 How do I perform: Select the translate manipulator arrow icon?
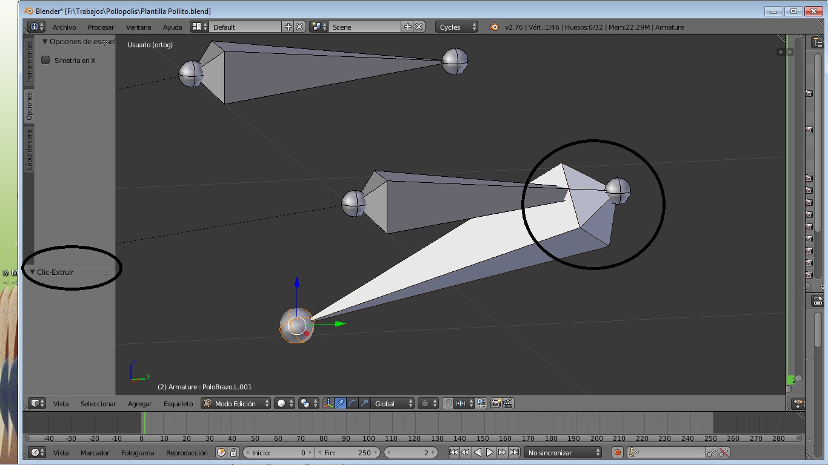pos(340,403)
